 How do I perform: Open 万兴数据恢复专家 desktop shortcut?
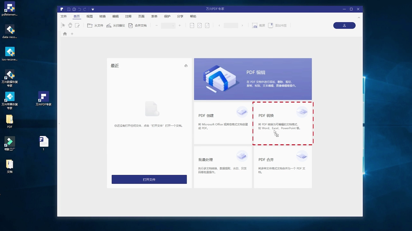click(x=10, y=78)
